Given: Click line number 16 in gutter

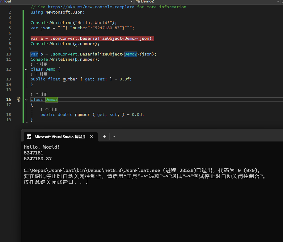Looking at the screenshot, I should (x=9, y=100).
